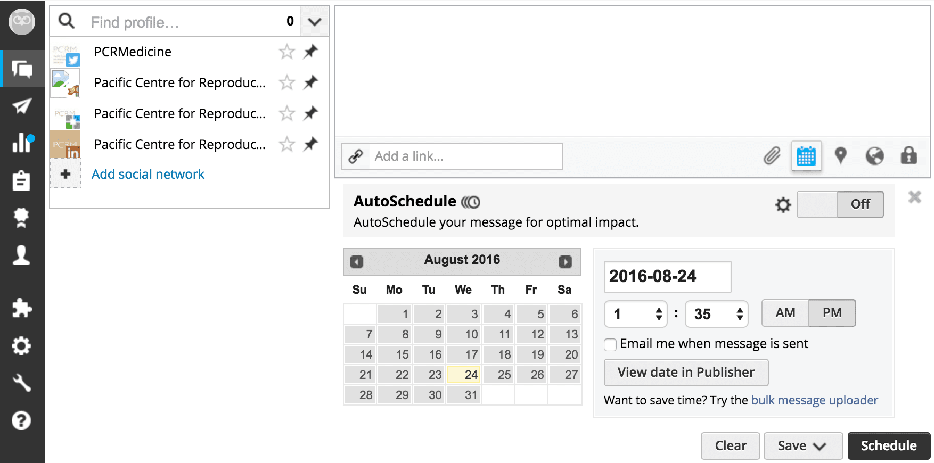
Task: Click the Clear button
Action: (x=730, y=446)
